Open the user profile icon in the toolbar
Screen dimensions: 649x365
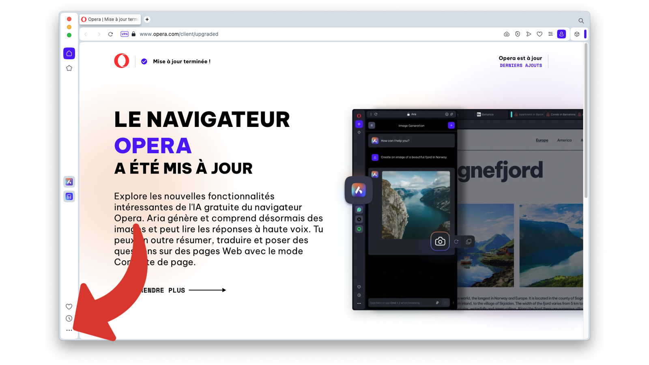coord(561,34)
